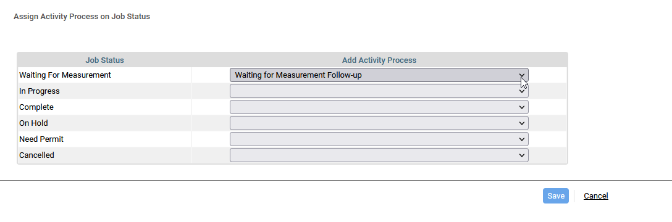Viewport: 672px width, 222px height.
Task: Open the Waiting For Measurement activity dropdown
Action: click(x=379, y=75)
